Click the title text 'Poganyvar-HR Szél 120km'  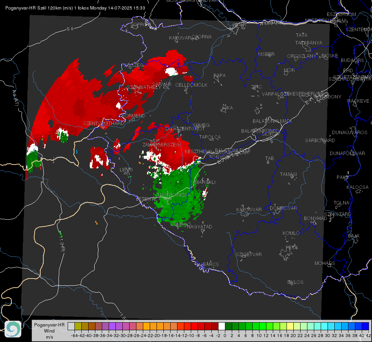point(34,8)
